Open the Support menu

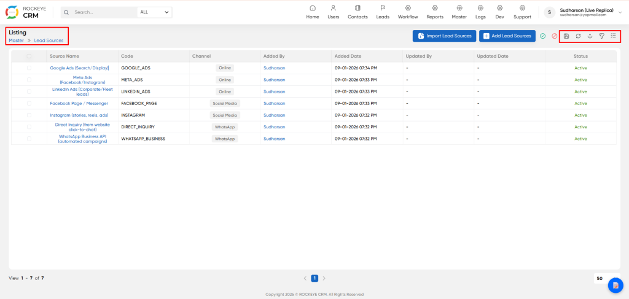pos(522,12)
